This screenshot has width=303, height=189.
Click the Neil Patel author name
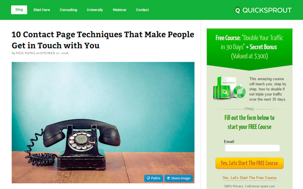[x=26, y=53]
